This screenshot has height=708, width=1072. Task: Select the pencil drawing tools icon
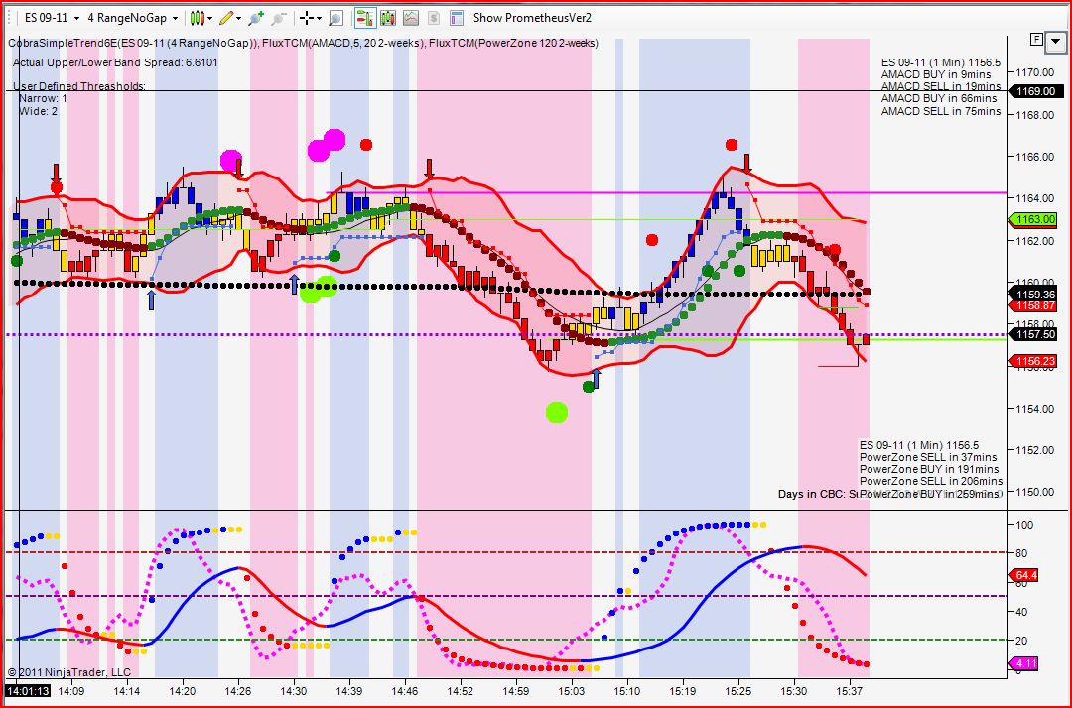click(226, 19)
